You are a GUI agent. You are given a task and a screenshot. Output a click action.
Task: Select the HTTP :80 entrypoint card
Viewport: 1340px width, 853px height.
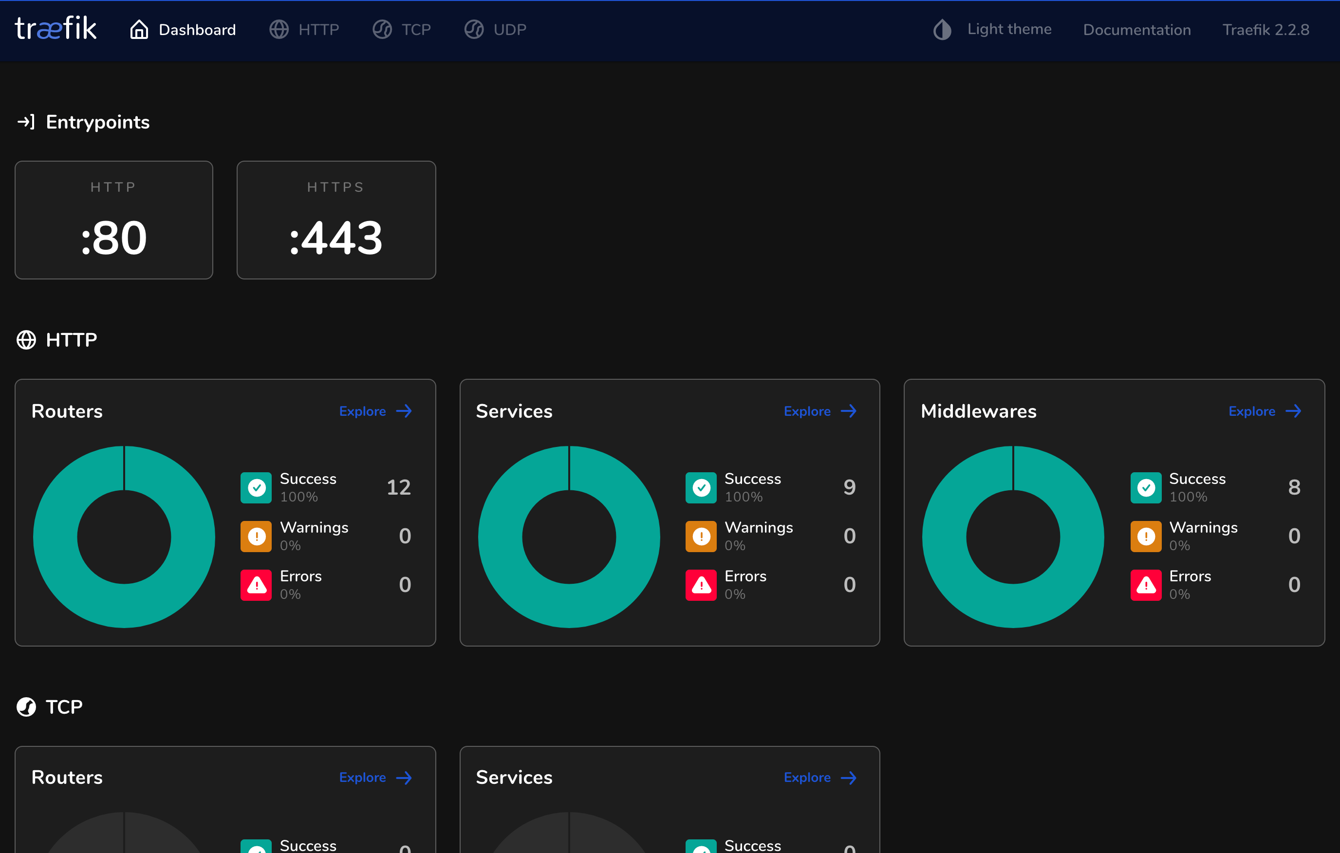[x=113, y=220]
